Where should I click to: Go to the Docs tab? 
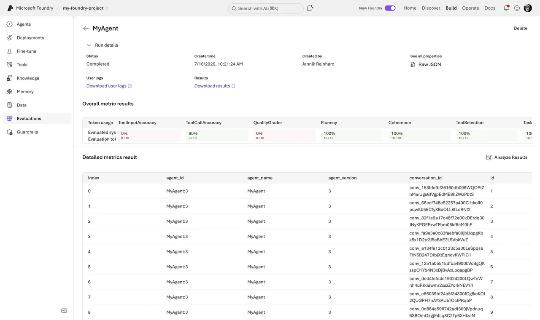490,8
